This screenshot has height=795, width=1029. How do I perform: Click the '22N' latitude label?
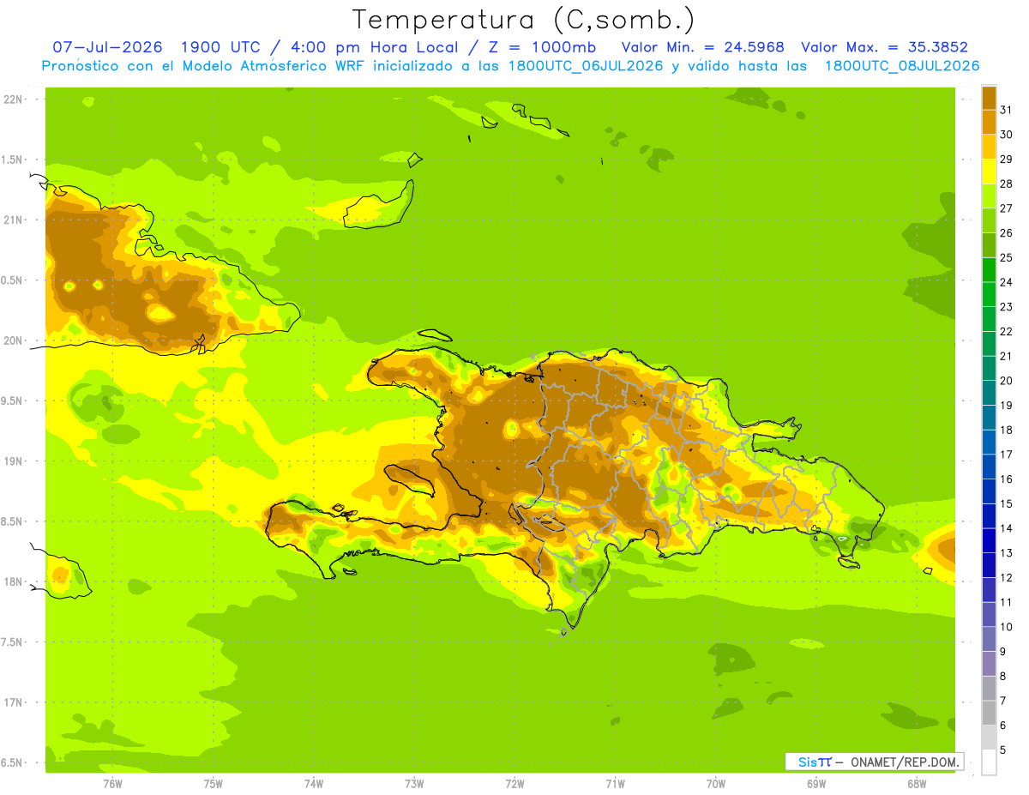[12, 99]
